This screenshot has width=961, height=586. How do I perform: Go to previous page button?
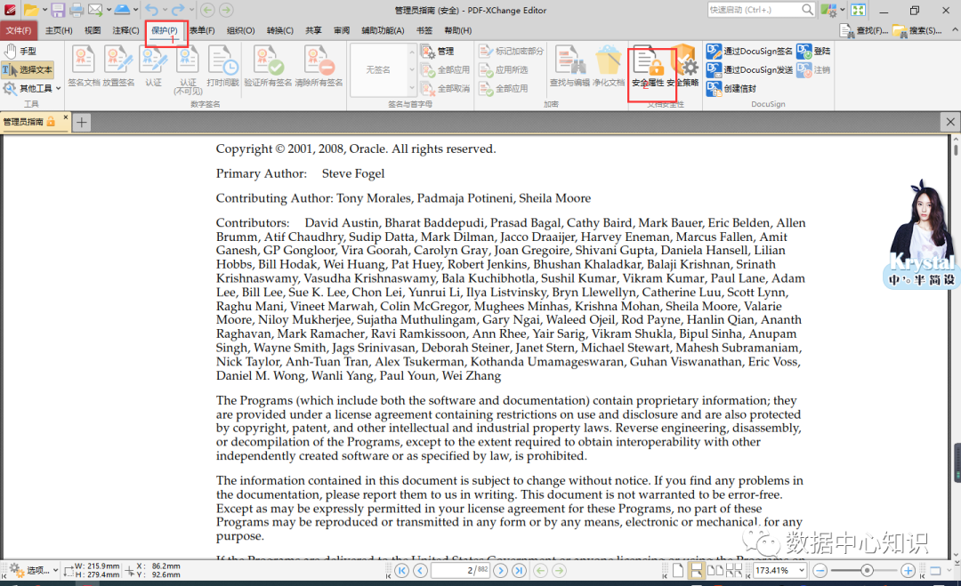420,571
